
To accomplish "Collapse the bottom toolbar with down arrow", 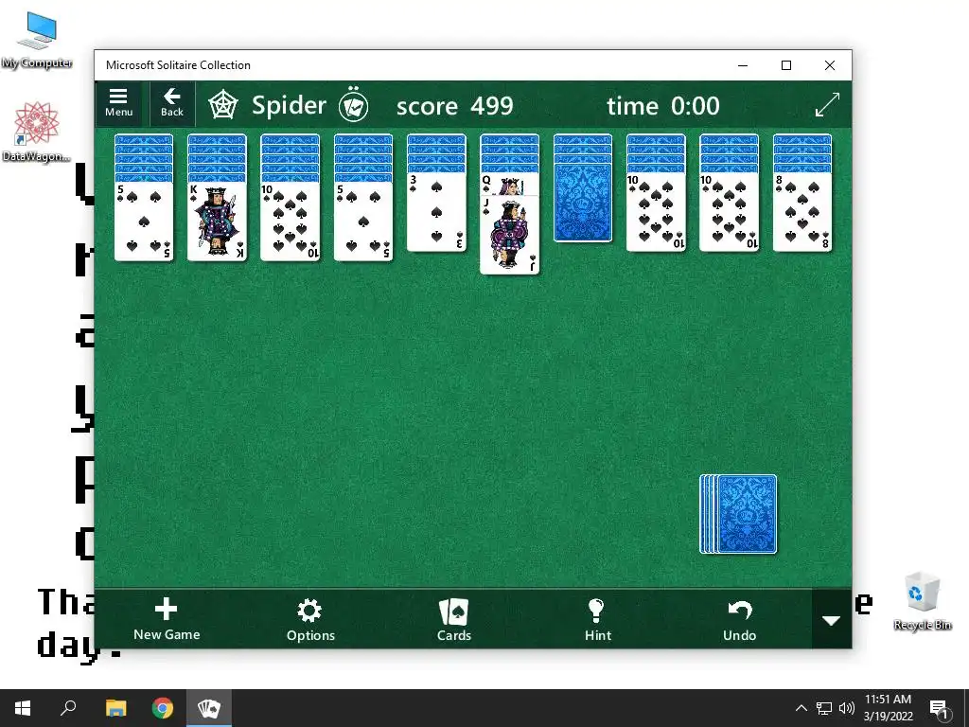I will pos(831,619).
